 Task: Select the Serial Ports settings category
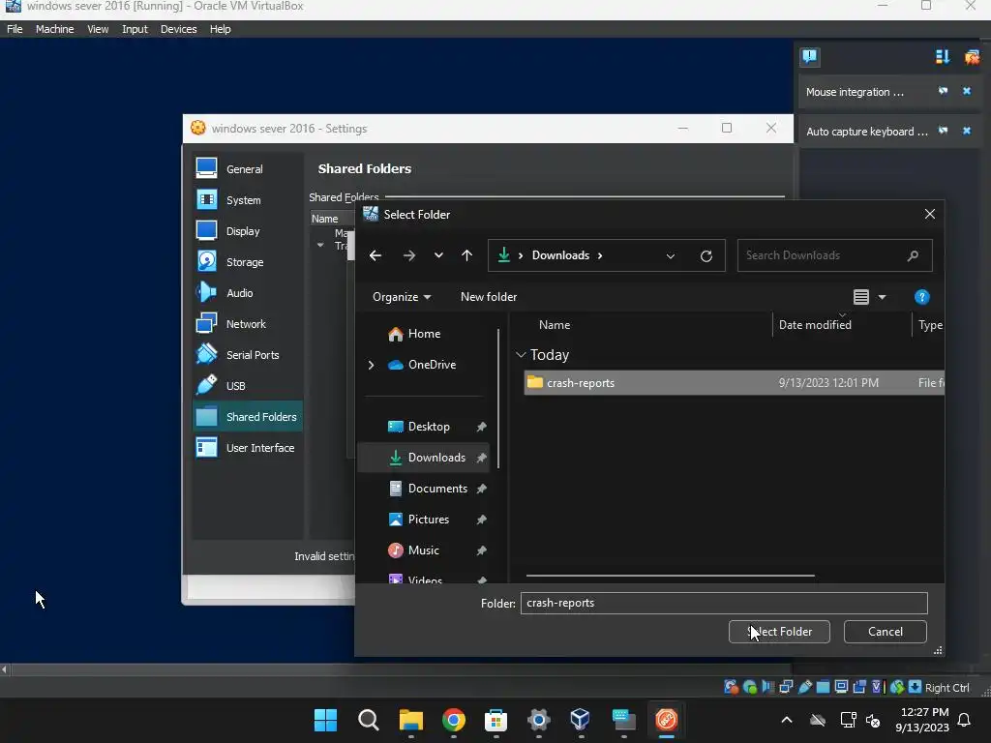coord(248,354)
